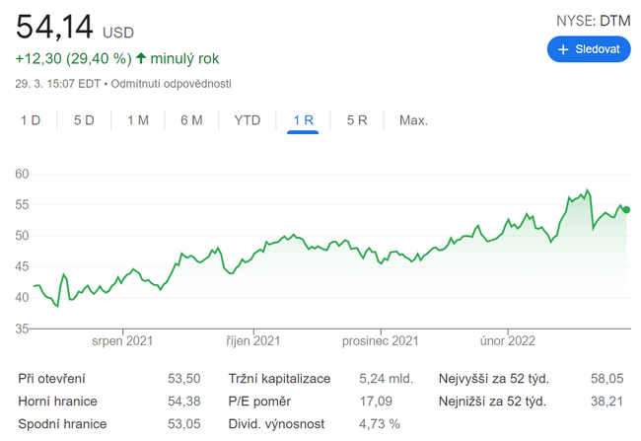Switch to the 1 D range tab
Image resolution: width=641 pixels, height=441 pixels.
pyautogui.click(x=31, y=120)
